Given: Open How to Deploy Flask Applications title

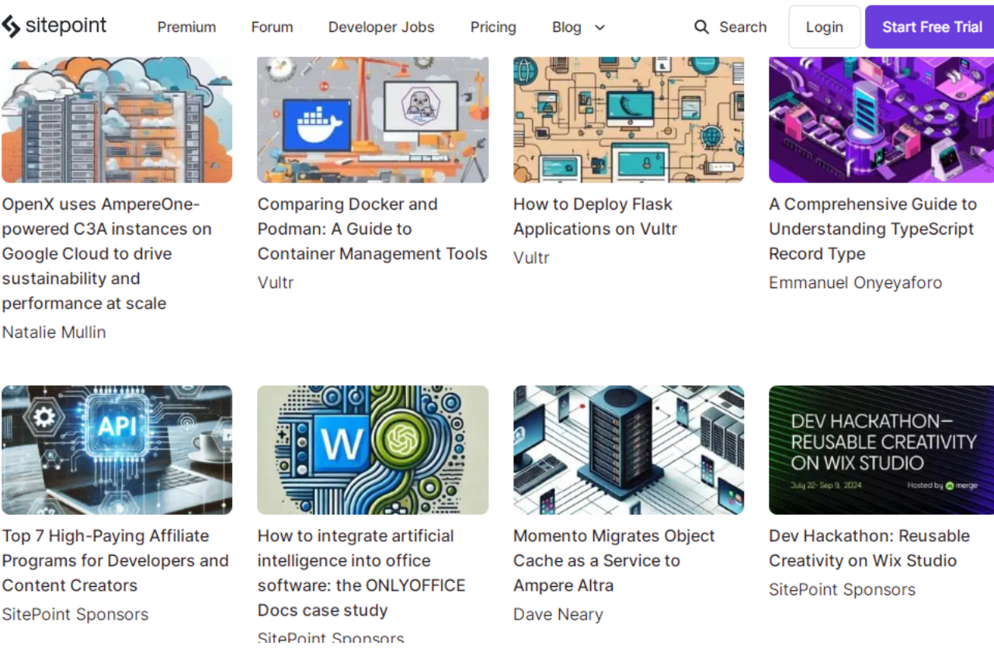Looking at the screenshot, I should [x=595, y=217].
